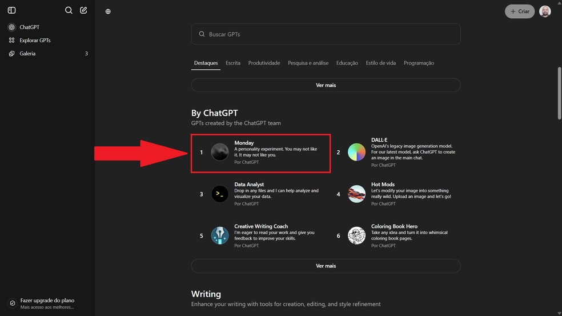This screenshot has height=316, width=562.
Task: Open the Estilo de vida tab
Action: click(380, 63)
